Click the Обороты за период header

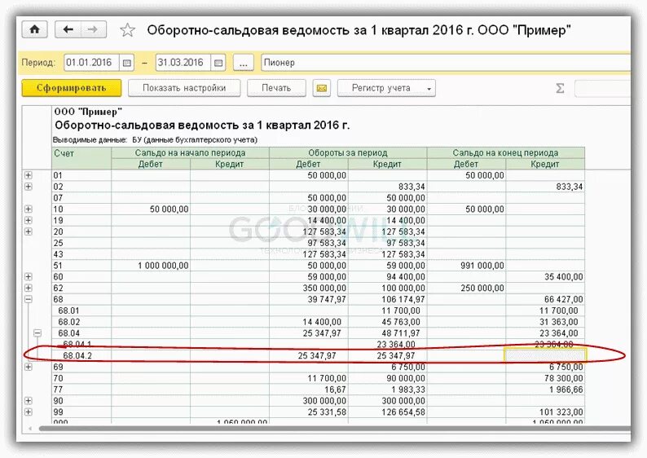(348, 152)
